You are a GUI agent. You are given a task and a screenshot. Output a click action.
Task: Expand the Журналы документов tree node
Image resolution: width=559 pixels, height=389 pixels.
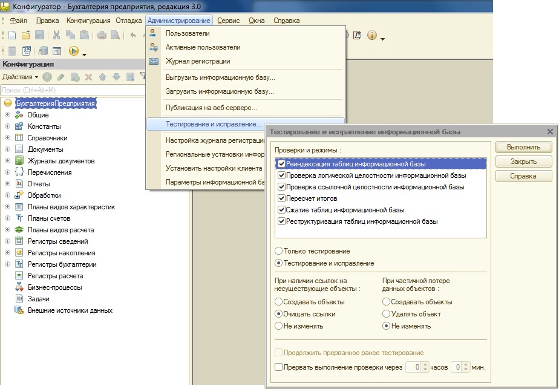tap(7, 161)
